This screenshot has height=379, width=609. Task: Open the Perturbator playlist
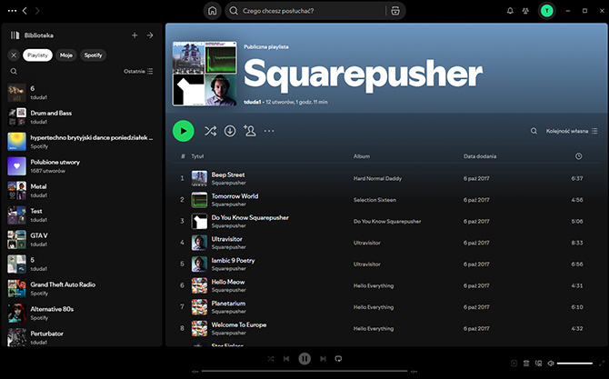81,336
